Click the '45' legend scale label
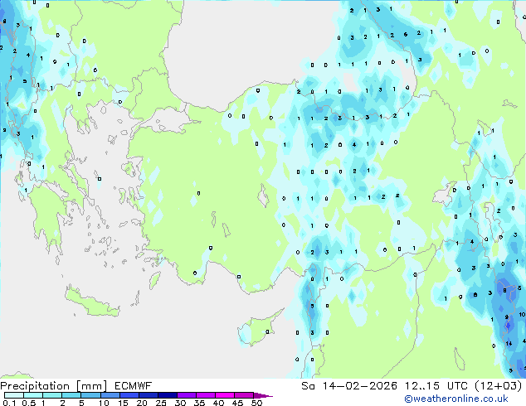This screenshot has width=526, height=406. coord(237,403)
